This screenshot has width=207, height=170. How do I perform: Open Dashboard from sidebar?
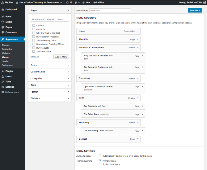pyautogui.click(x=11, y=9)
